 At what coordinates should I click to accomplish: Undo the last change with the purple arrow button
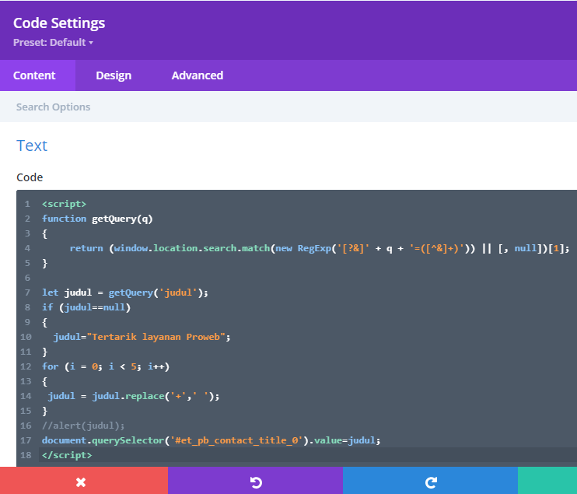pos(255,480)
